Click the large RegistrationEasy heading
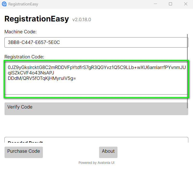The image size is (193, 169). pyautogui.click(x=37, y=19)
